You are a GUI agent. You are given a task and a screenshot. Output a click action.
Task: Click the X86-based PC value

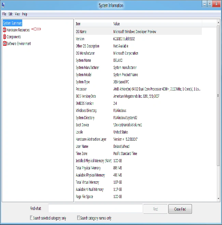coord(121,82)
